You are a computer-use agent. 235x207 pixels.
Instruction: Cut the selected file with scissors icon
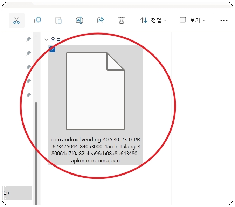point(16,20)
